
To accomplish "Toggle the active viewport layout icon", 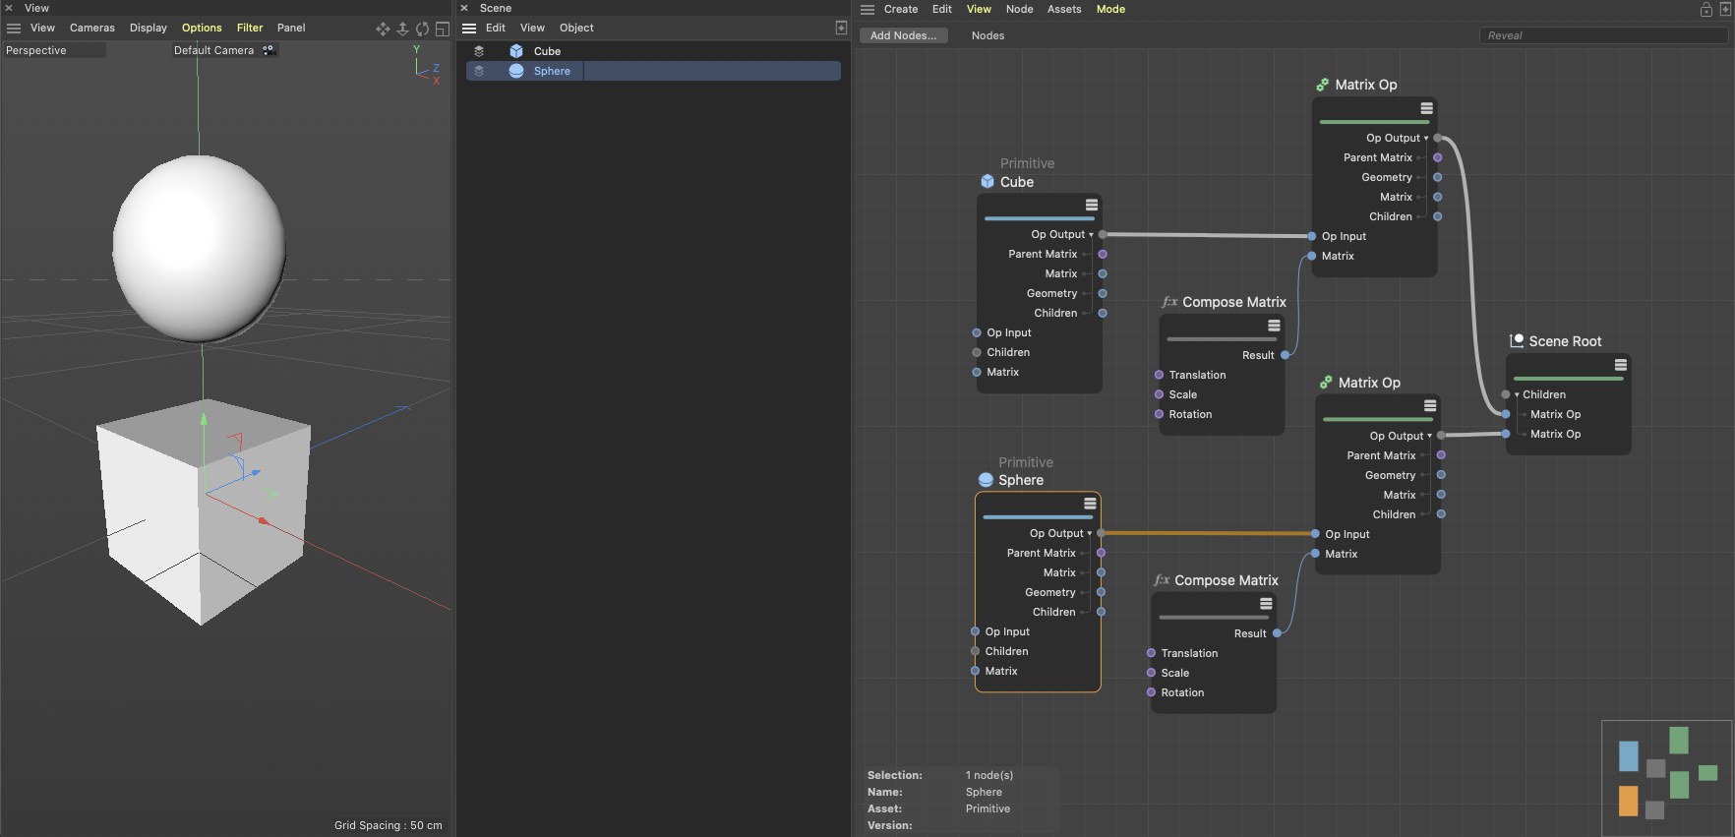I will [443, 29].
